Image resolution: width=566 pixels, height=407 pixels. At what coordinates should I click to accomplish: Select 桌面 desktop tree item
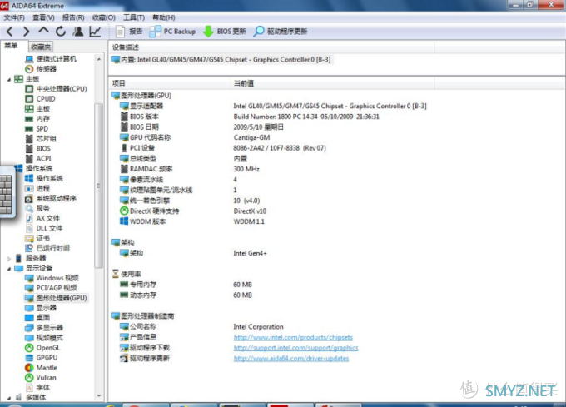pos(37,317)
